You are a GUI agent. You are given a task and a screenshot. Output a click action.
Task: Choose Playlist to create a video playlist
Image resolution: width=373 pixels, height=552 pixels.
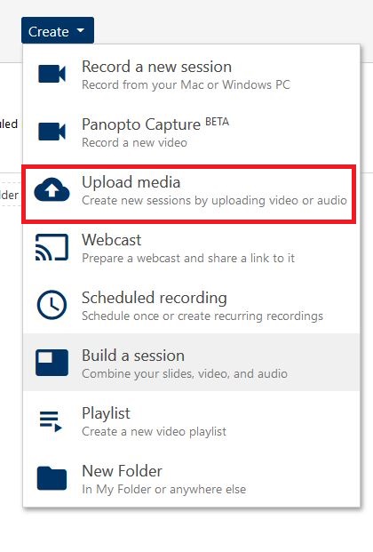pos(192,420)
